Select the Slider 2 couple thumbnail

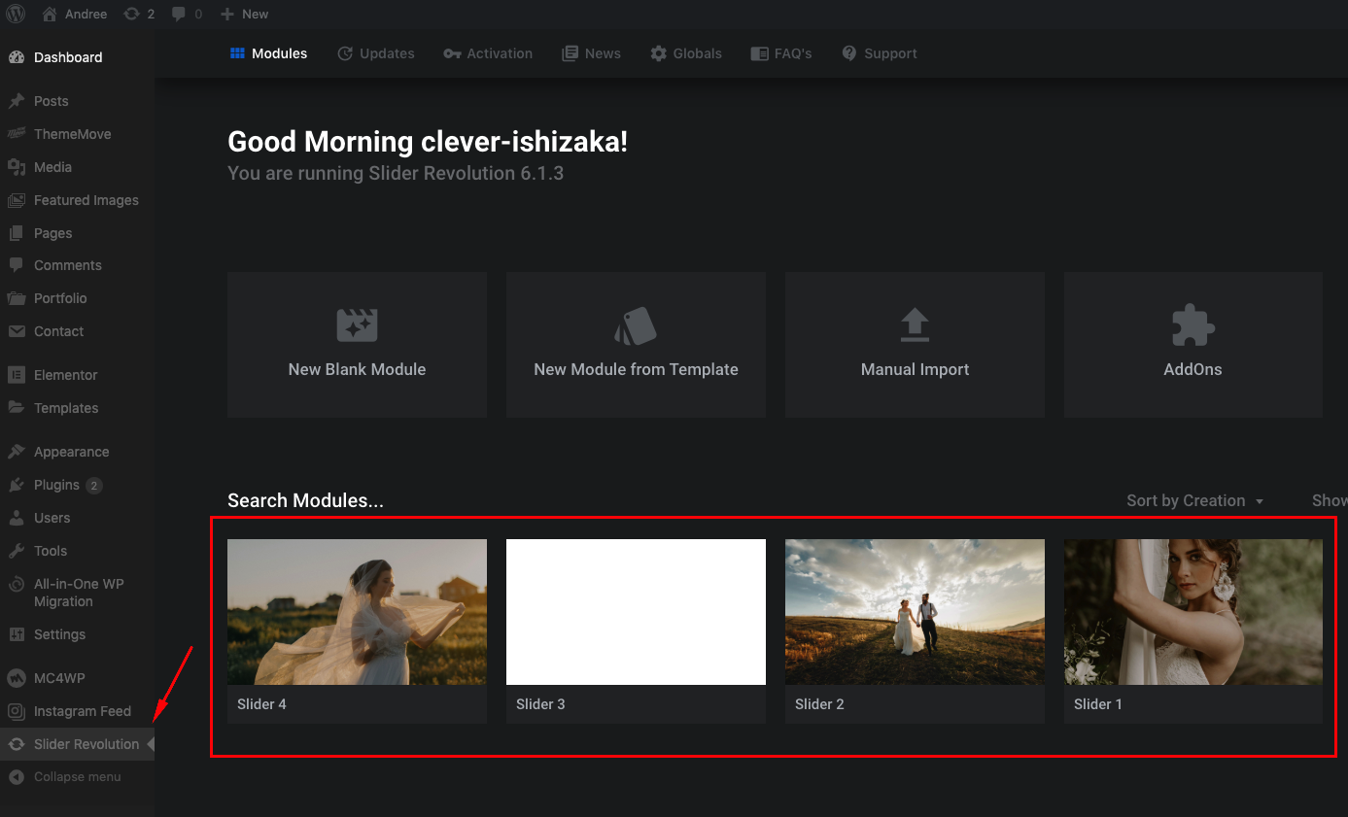915,612
